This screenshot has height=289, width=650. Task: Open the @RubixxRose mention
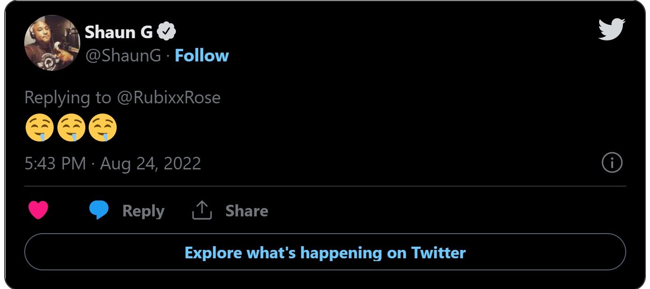[x=168, y=98]
